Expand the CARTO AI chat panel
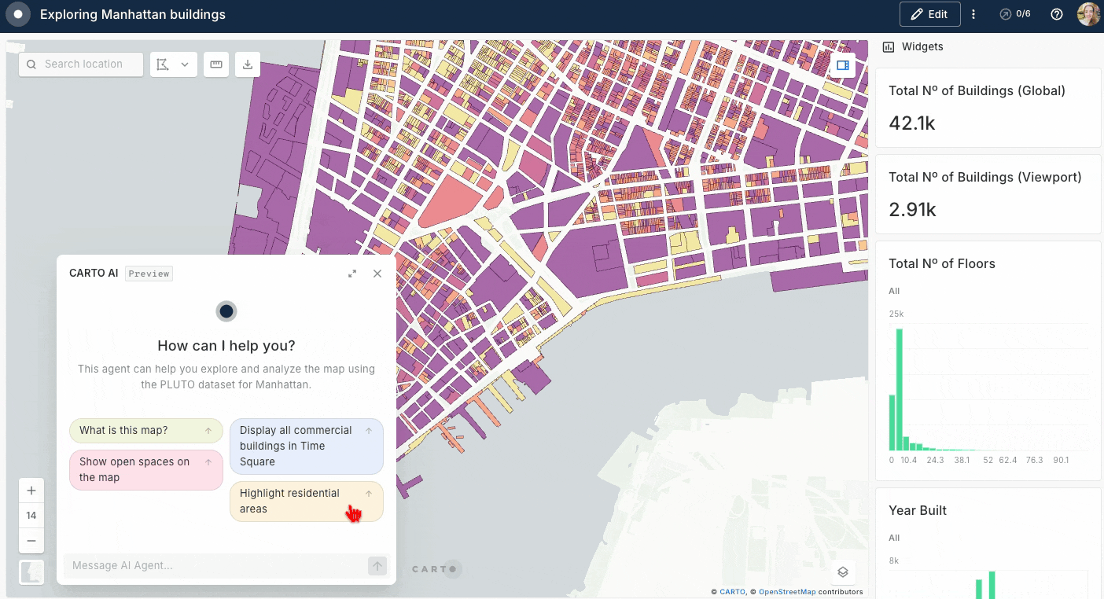 click(352, 274)
